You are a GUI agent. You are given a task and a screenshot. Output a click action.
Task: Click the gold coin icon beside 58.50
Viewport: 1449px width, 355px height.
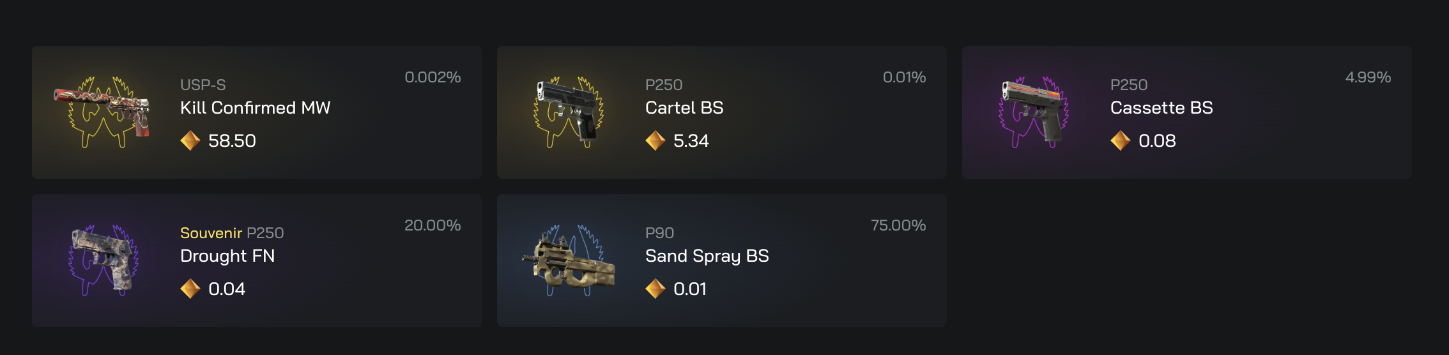(190, 140)
